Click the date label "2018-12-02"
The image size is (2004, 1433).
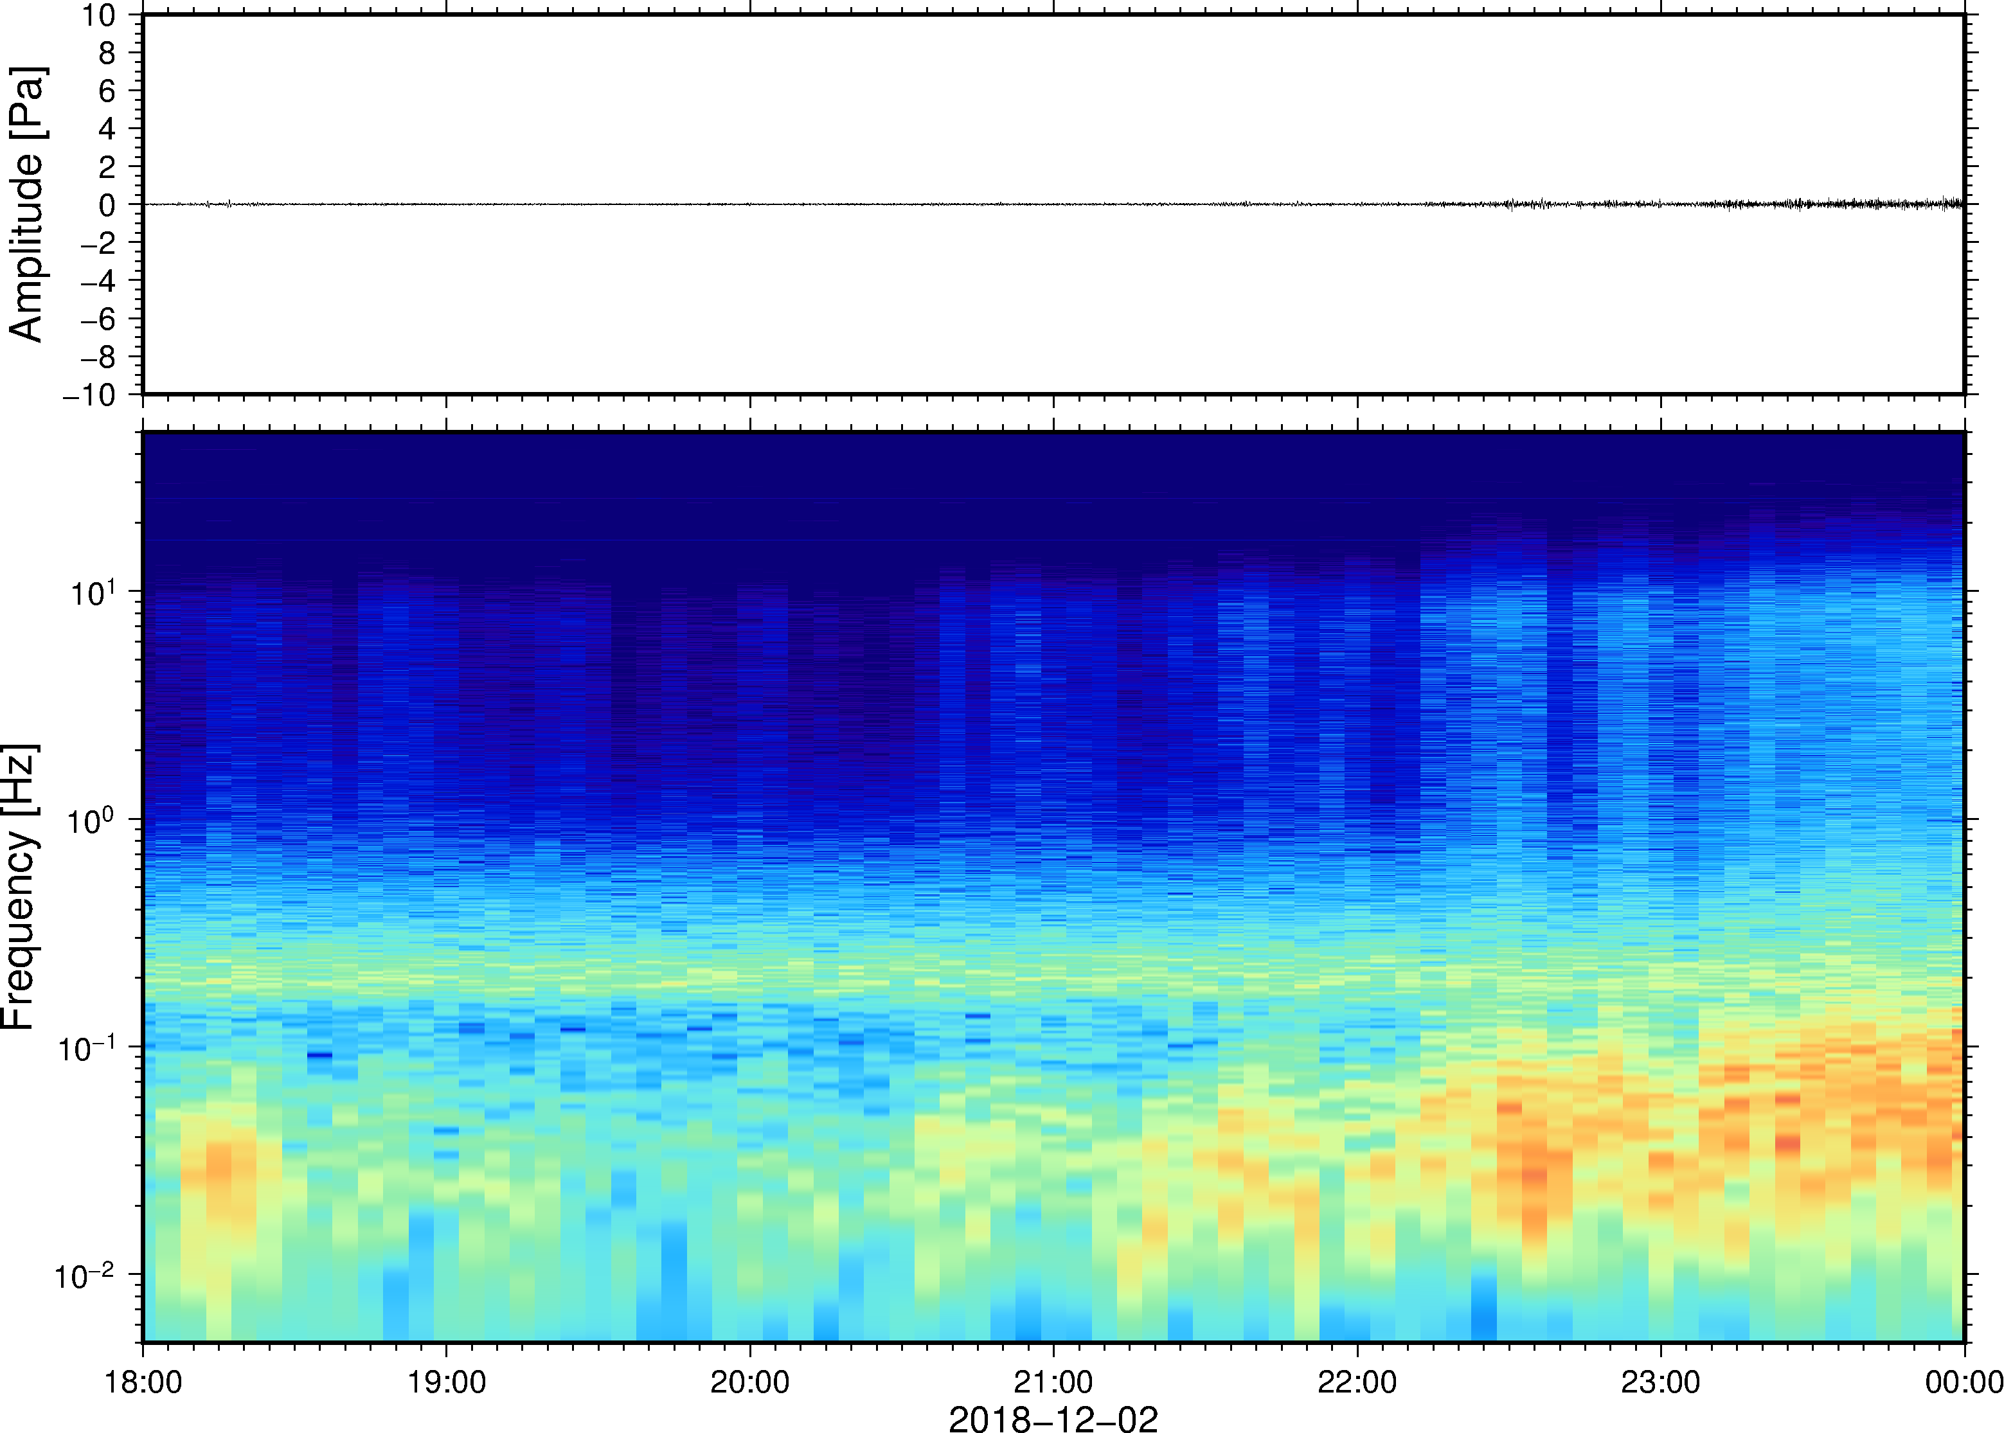[x=1053, y=1418]
